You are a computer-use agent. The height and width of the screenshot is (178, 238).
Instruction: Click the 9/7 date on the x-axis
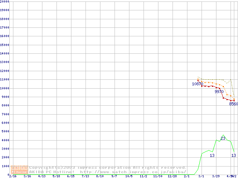(114, 176)
